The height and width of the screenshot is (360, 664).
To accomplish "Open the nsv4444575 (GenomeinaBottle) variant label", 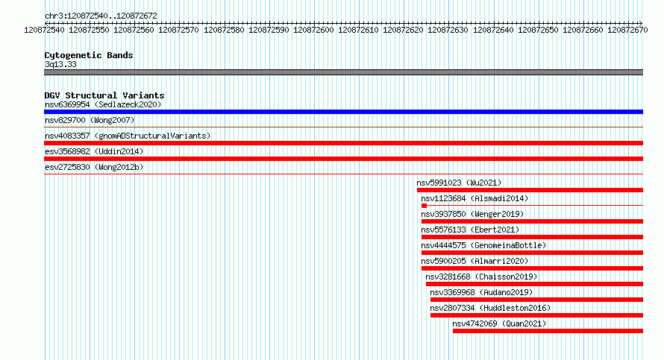I will 483,245.
